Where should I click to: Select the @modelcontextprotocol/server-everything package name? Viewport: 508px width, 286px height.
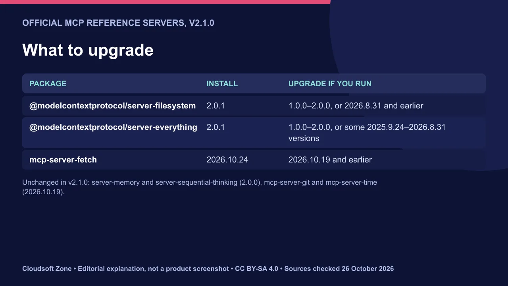coord(114,127)
